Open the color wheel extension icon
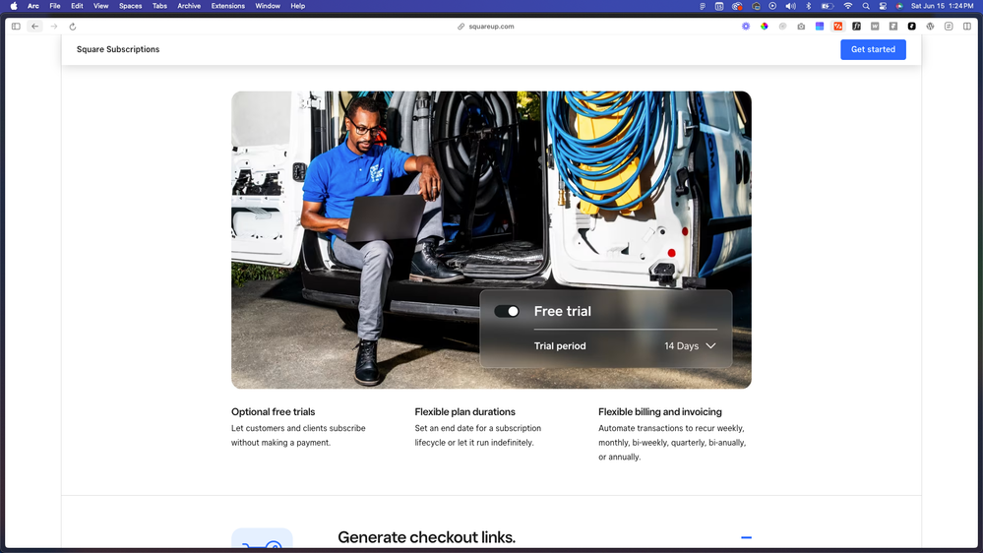This screenshot has height=553, width=983. click(764, 27)
